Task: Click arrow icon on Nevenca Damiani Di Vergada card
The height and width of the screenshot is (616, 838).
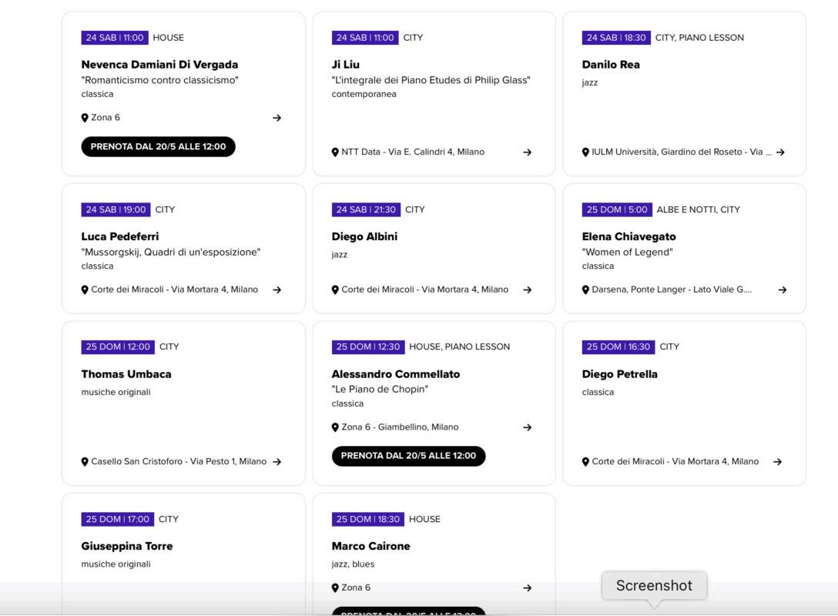Action: point(277,118)
